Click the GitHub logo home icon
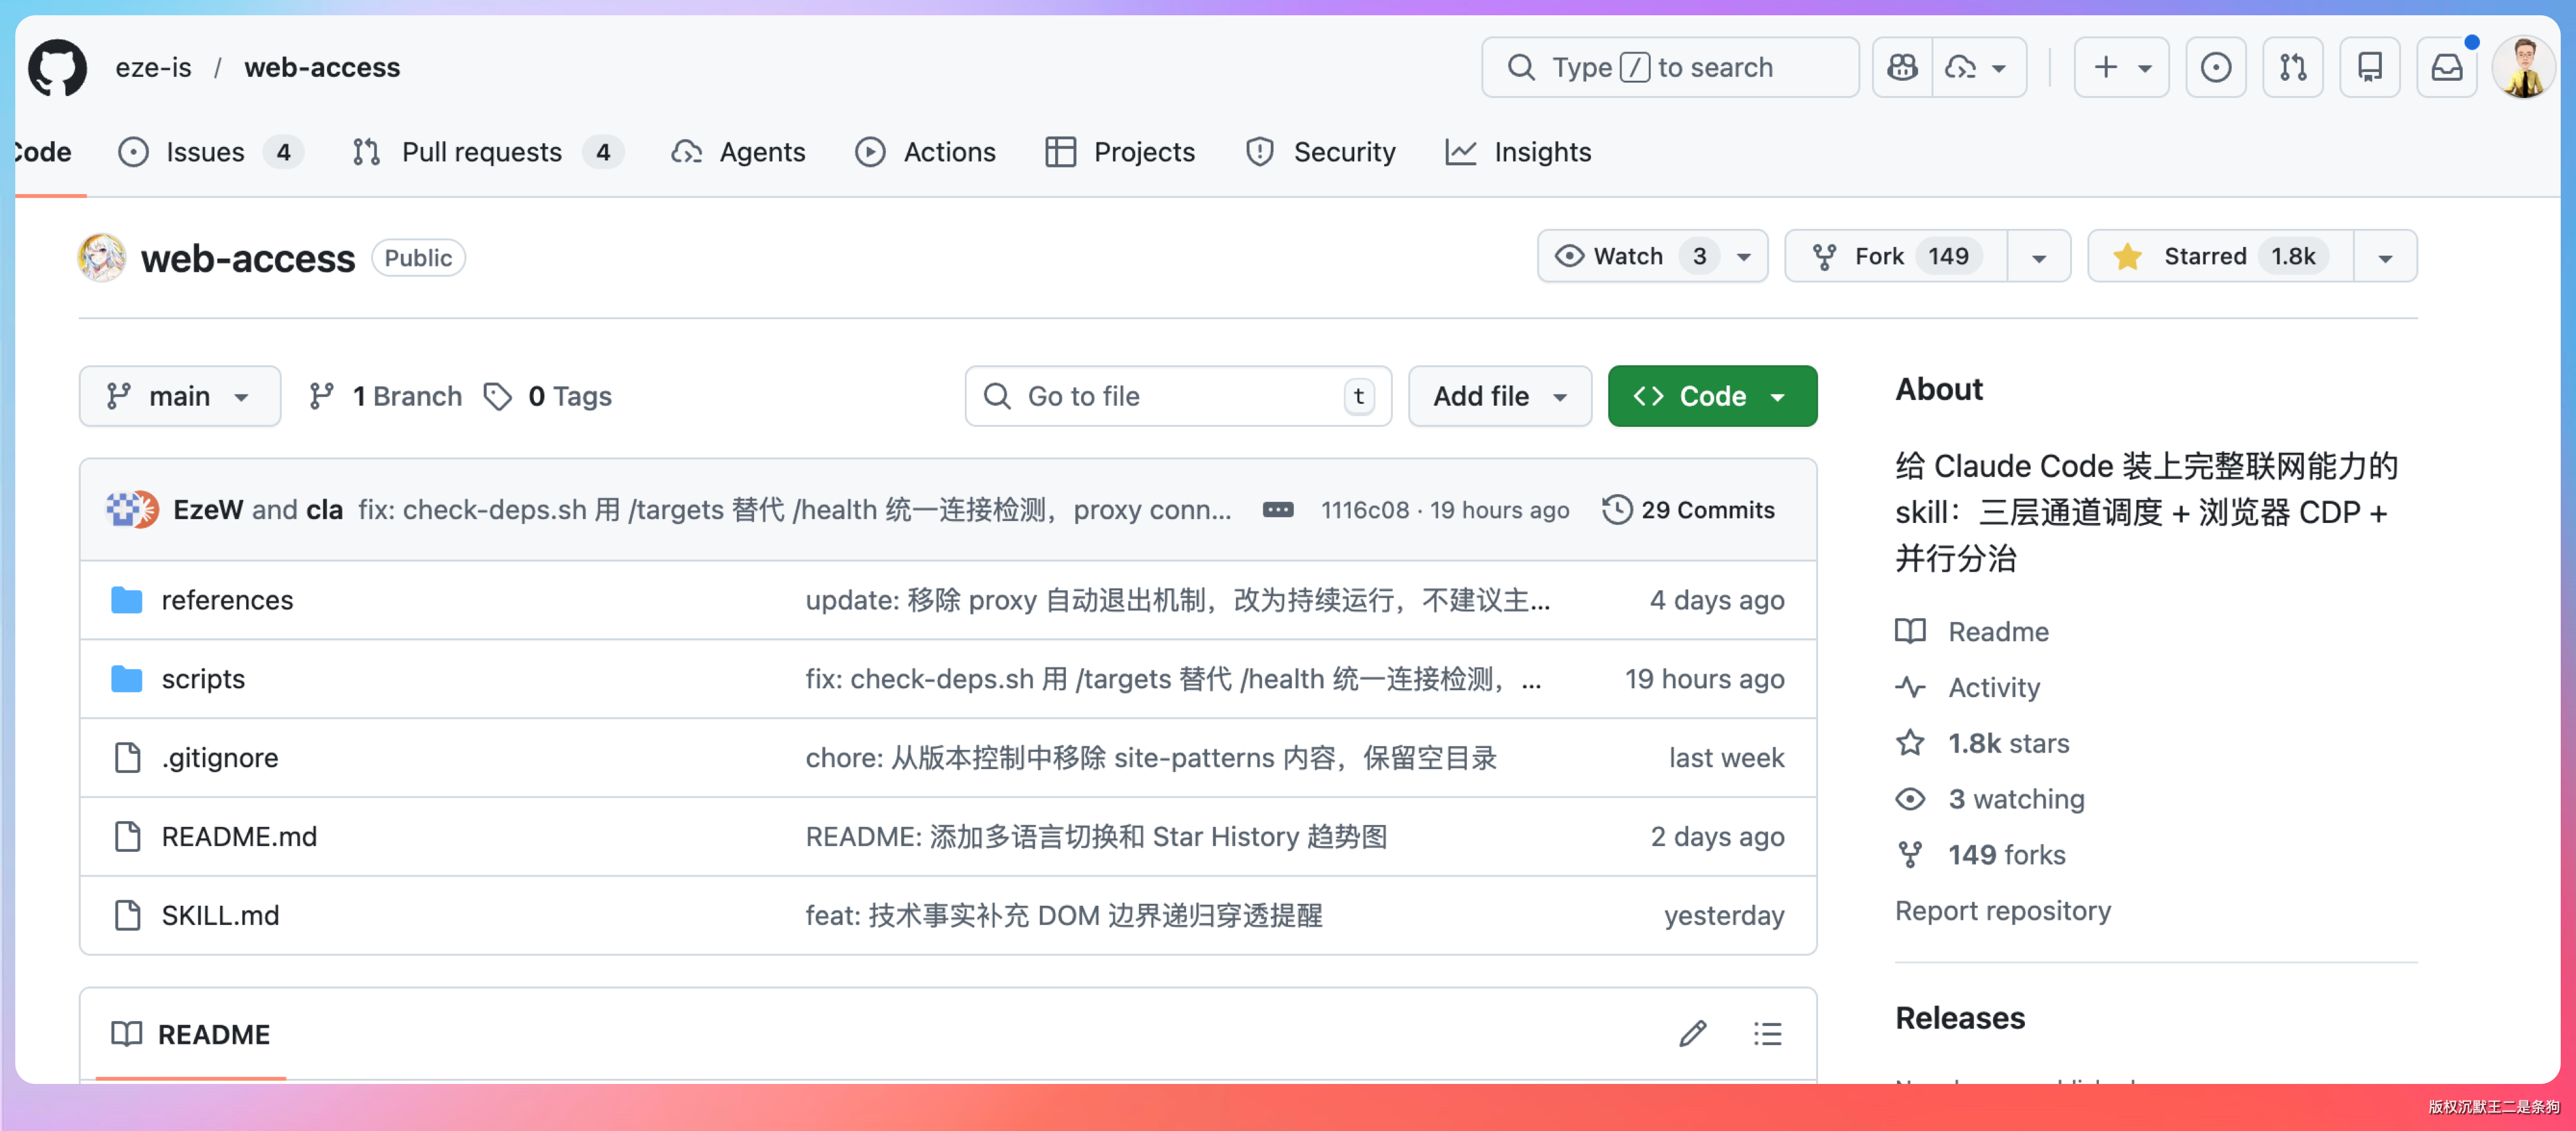2576x1131 pixels. click(x=57, y=67)
